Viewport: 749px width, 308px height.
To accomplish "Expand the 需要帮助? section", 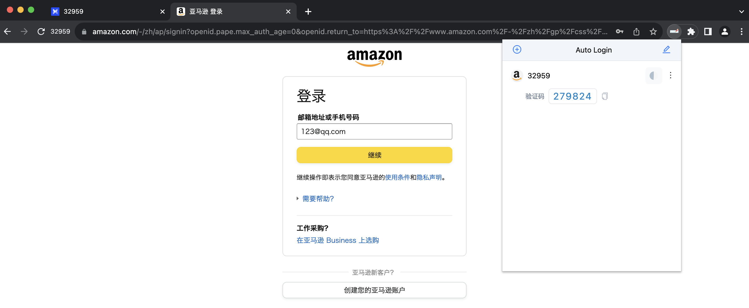I will 317,198.
